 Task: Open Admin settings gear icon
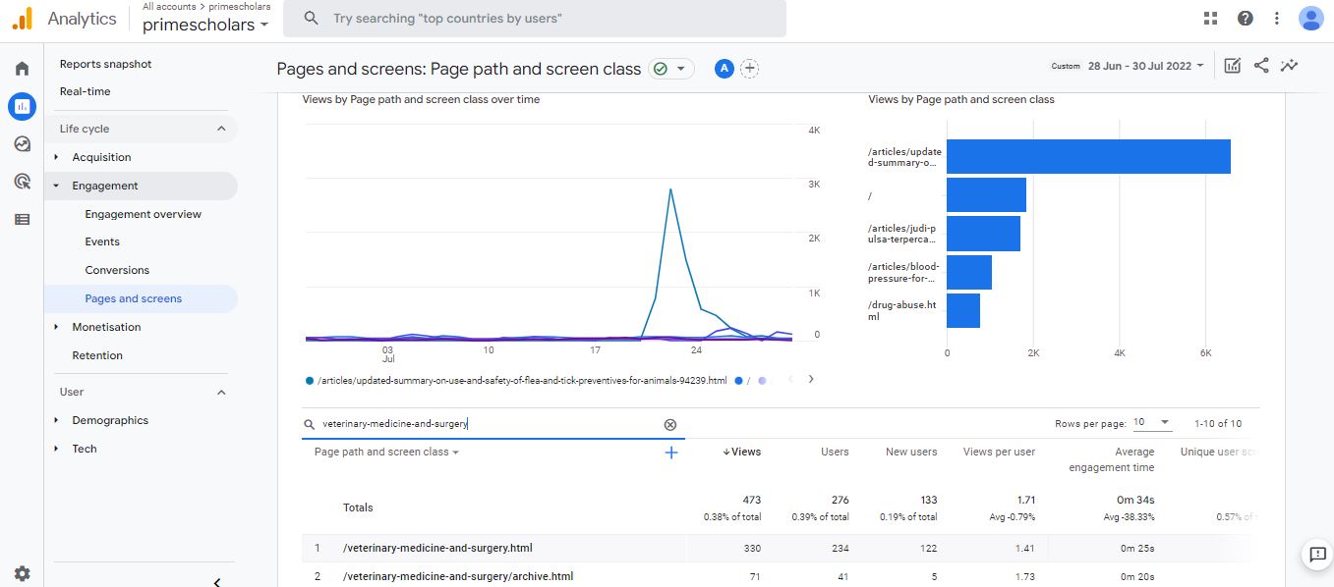[22, 573]
